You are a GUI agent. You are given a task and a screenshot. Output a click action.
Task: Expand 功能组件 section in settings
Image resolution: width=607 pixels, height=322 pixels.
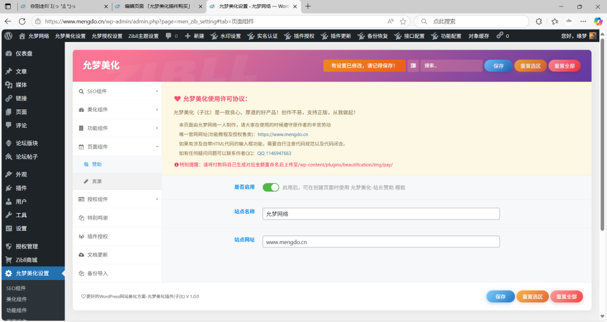117,128
